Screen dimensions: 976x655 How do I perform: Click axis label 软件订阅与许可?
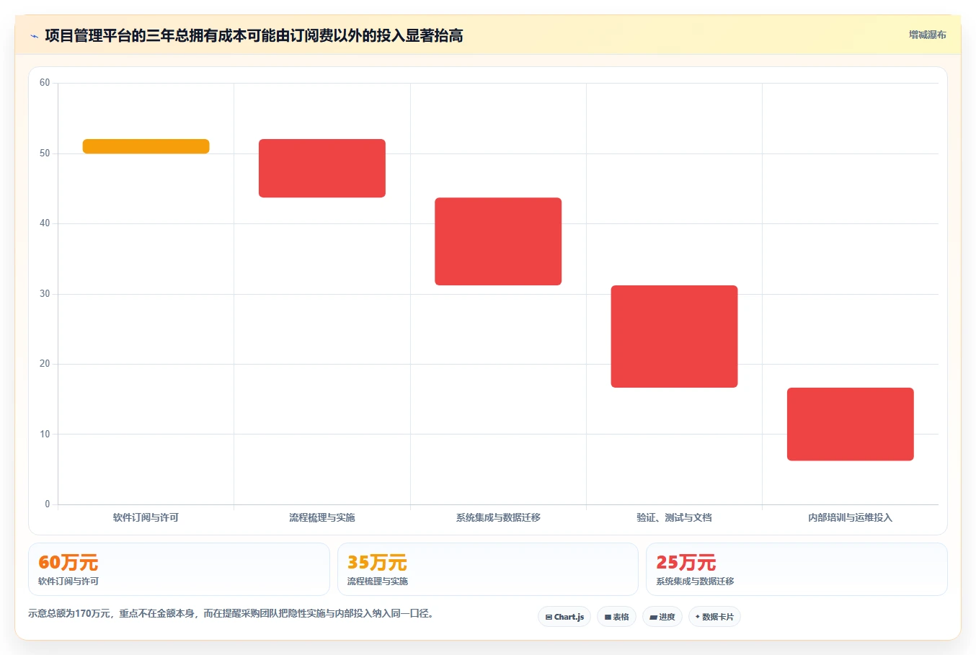146,517
